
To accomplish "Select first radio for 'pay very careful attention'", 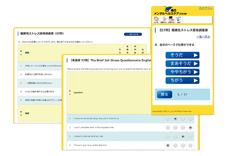I will tap(168, 145).
